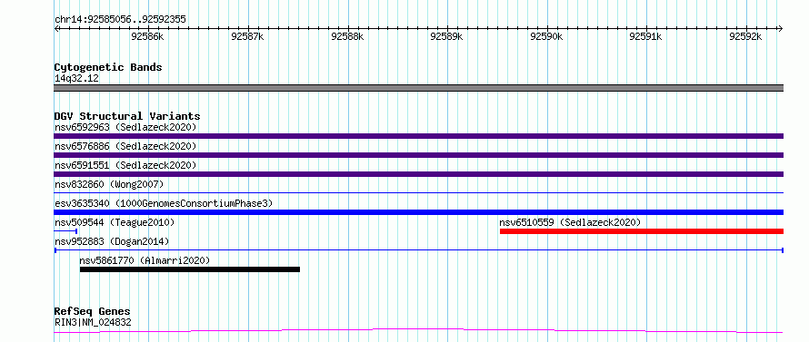Click the short blue glyph of nsv509544
809x342 pixels.
pos(65,231)
